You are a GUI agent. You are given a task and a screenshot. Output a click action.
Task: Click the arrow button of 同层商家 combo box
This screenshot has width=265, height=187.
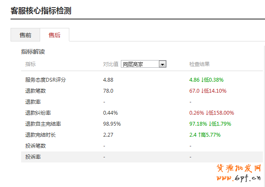coord(162,64)
